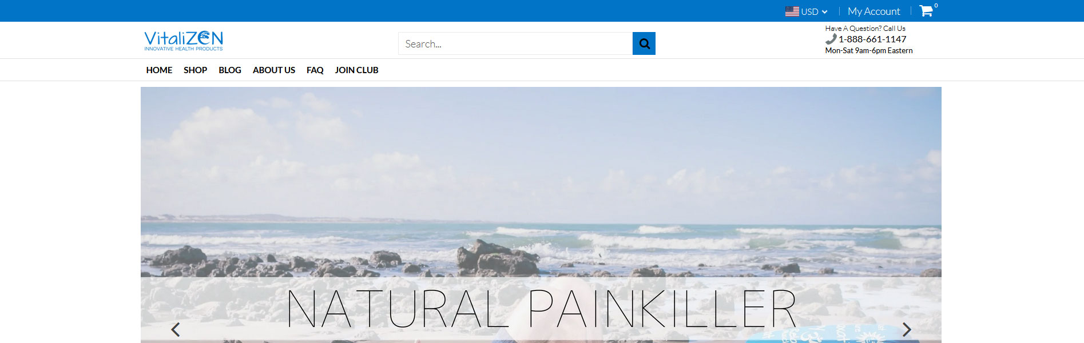This screenshot has width=1084, height=343.
Task: Open the ABOUT US page
Action: (274, 70)
